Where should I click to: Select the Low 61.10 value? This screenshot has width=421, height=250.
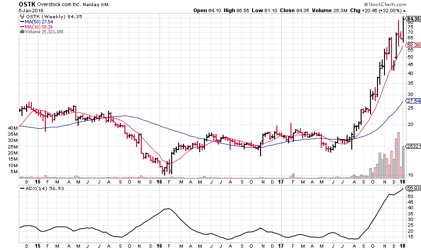(x=264, y=10)
